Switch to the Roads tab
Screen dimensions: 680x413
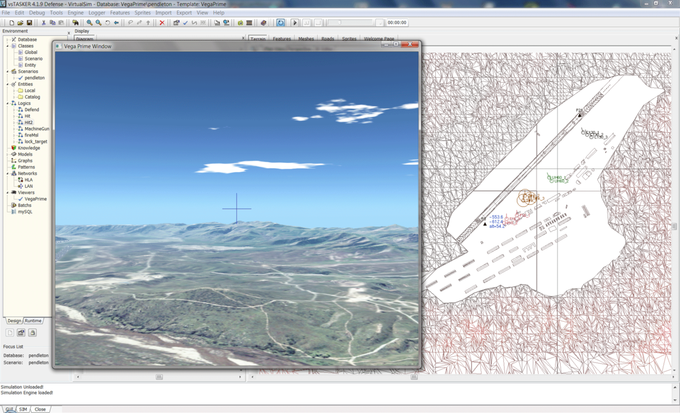(x=328, y=39)
